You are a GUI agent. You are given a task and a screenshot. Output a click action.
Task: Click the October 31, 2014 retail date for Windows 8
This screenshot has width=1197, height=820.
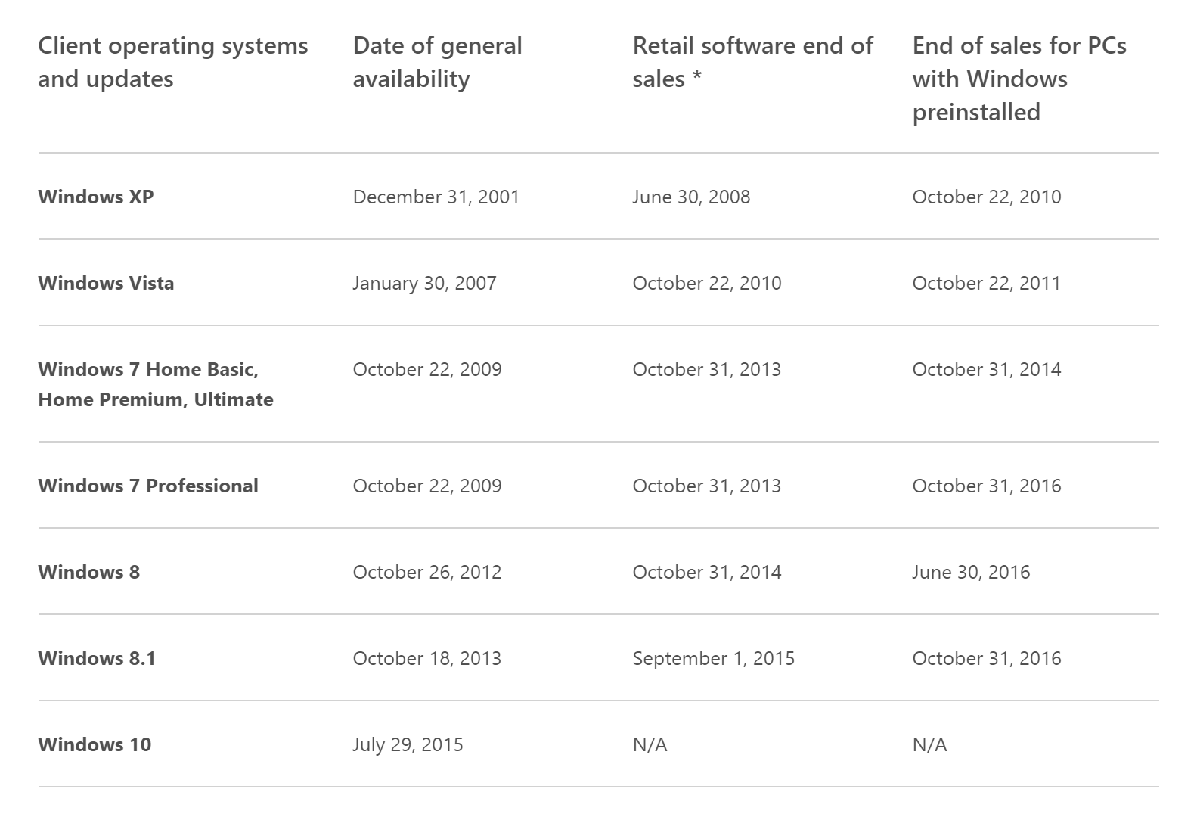click(707, 572)
